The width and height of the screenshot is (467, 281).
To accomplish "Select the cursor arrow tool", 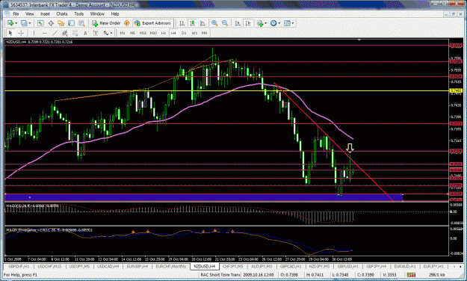I will [x=10, y=33].
